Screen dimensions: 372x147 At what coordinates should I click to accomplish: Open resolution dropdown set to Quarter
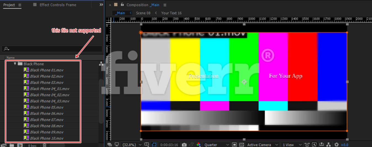pyautogui.click(x=216, y=145)
